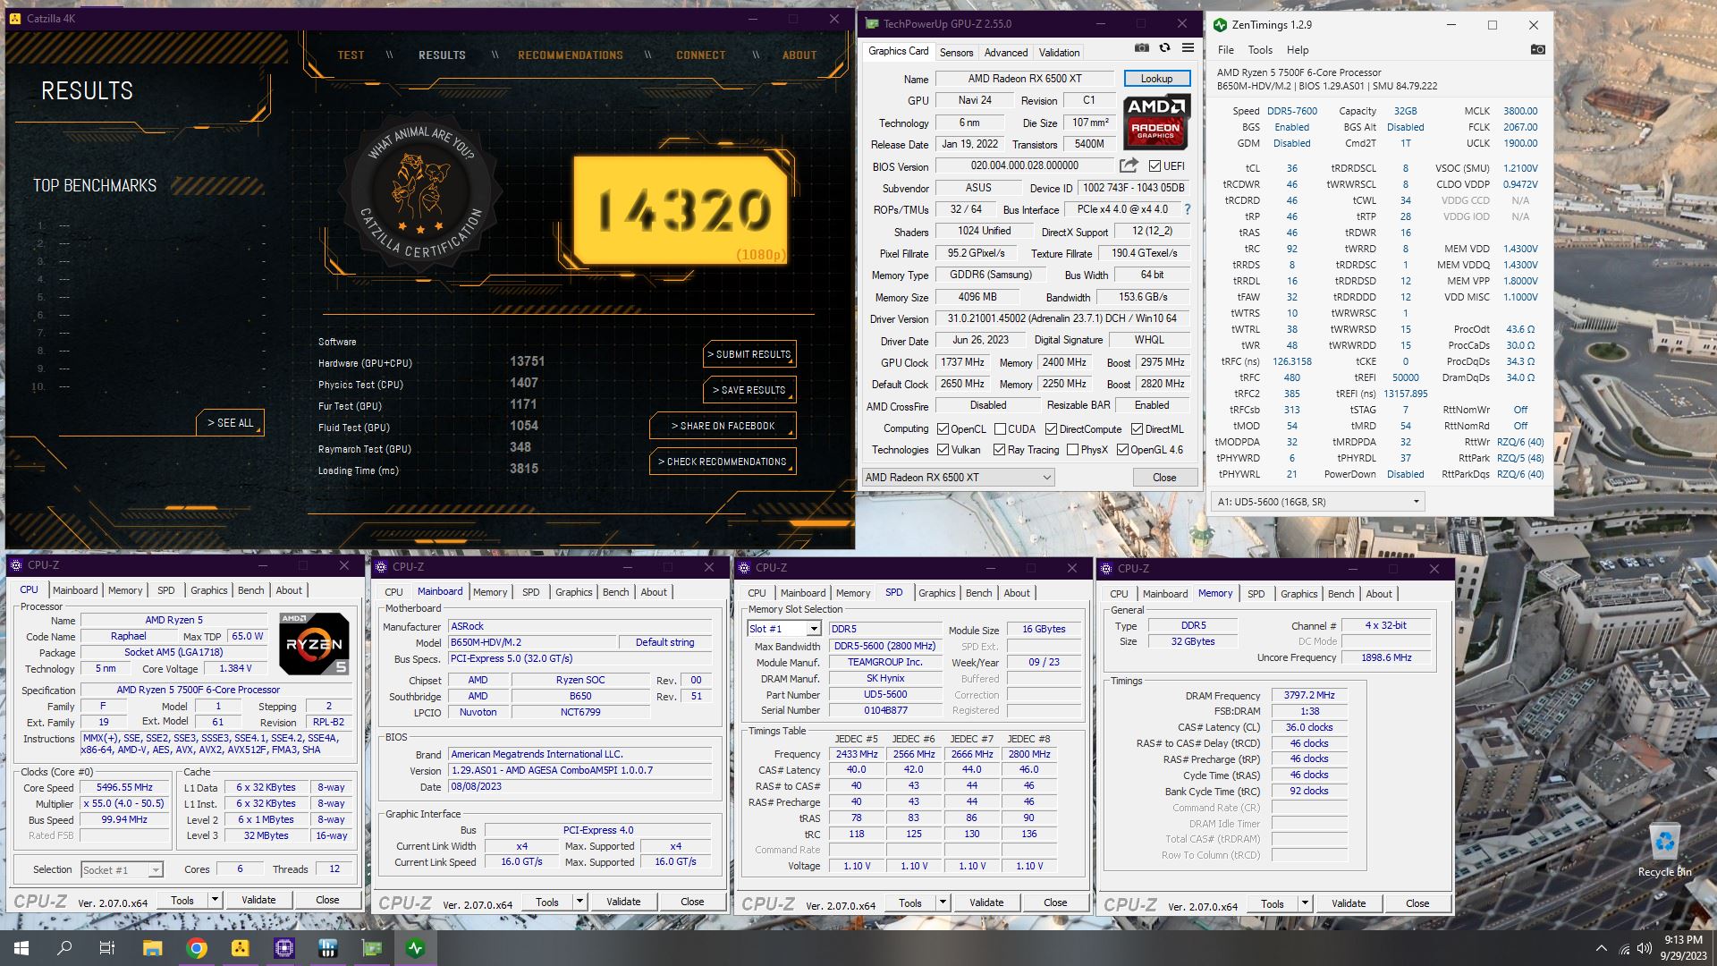Open RECOMMENDATIONS in Catzilla navigation

click(571, 55)
